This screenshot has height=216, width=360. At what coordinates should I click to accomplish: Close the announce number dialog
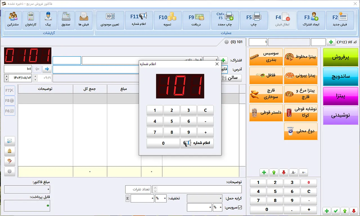coord(217,64)
